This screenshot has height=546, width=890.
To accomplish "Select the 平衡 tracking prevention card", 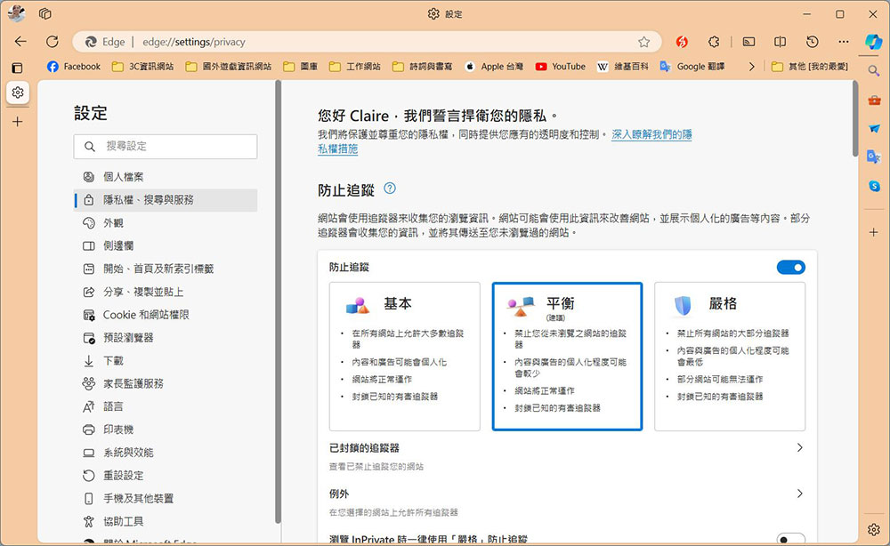I will coord(567,356).
